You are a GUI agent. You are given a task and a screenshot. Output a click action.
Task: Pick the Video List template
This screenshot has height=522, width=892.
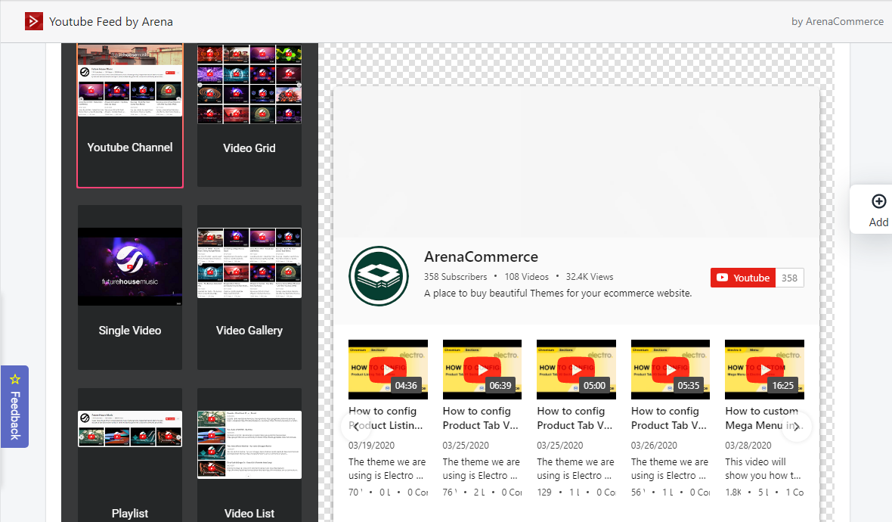[x=249, y=455]
